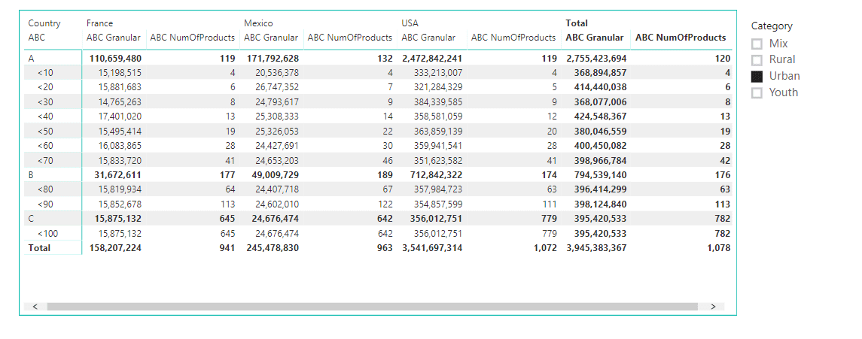Uncheck the Urban category checkbox
Viewport: 862px width, 339px height.
point(757,76)
